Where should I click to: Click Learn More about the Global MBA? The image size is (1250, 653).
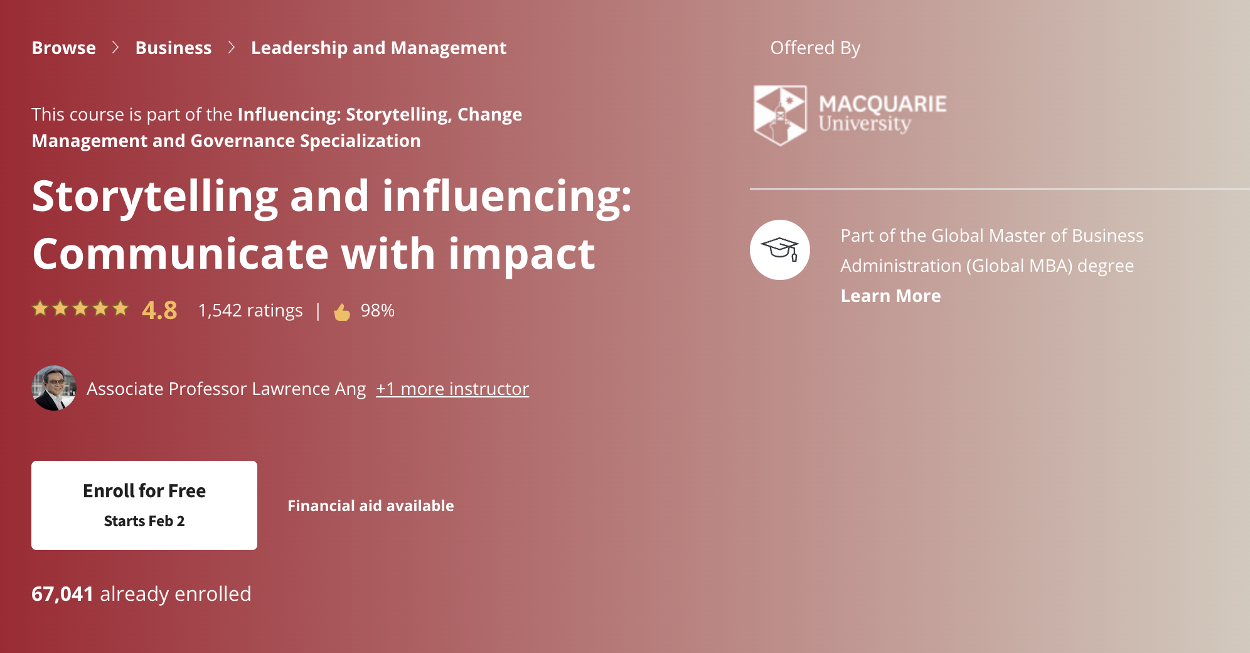(890, 295)
